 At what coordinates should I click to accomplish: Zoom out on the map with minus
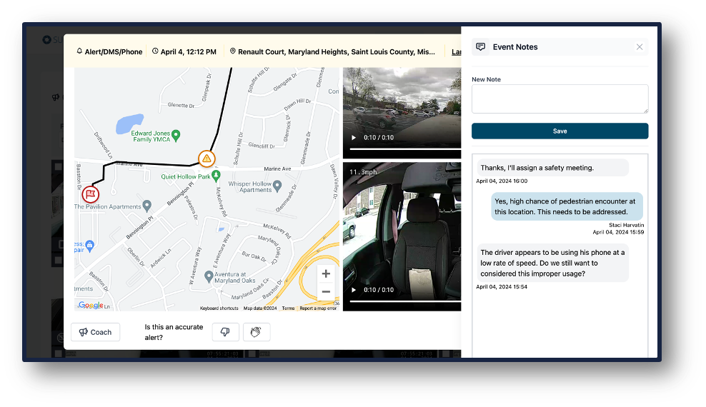pyautogui.click(x=326, y=291)
